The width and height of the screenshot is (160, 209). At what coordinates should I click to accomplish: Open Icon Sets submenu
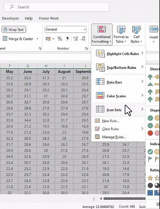tap(119, 110)
